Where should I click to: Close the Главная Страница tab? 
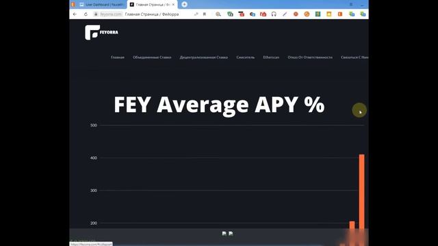point(173,5)
